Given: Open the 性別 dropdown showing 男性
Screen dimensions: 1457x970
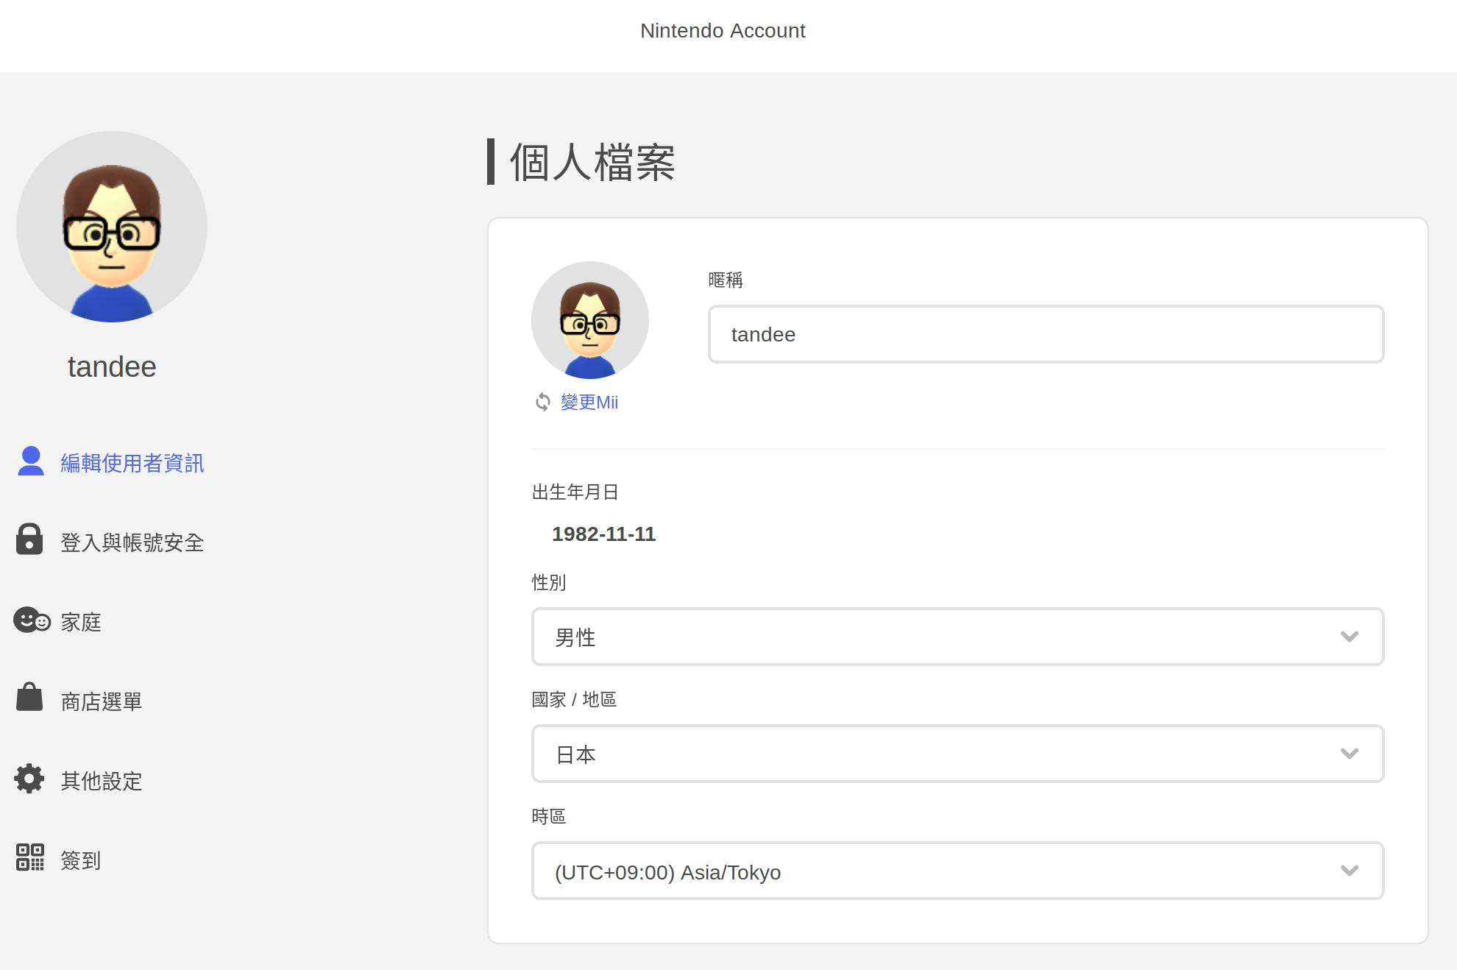Looking at the screenshot, I should point(957,637).
